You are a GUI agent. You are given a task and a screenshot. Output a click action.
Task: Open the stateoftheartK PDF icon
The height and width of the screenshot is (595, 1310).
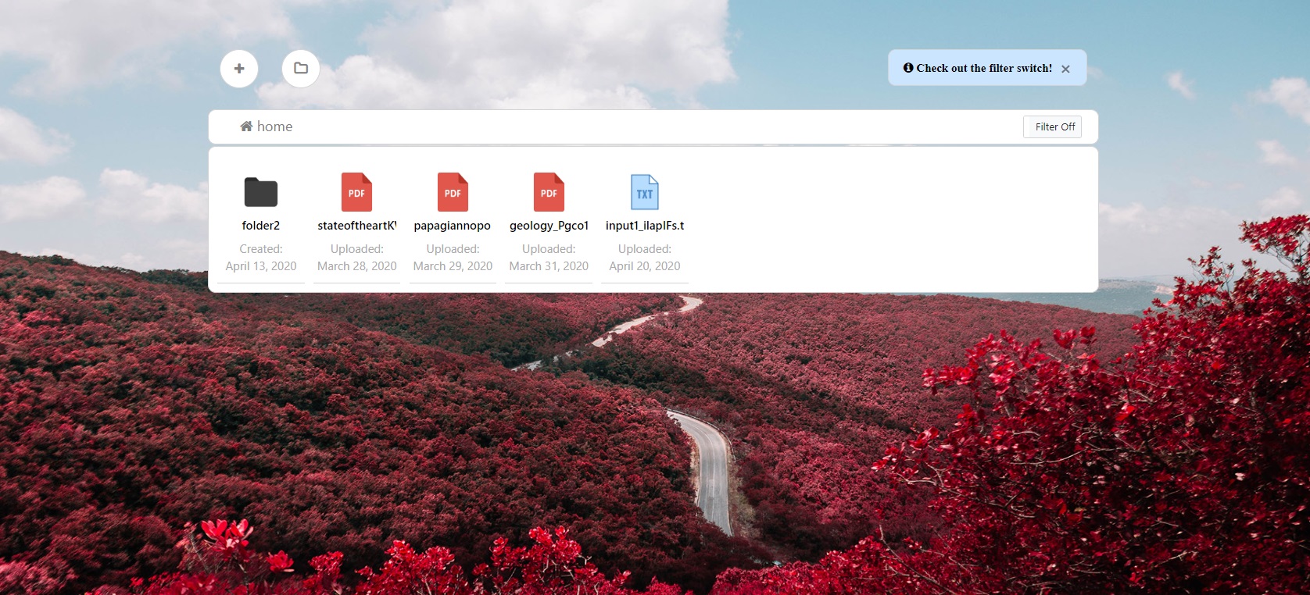point(356,192)
